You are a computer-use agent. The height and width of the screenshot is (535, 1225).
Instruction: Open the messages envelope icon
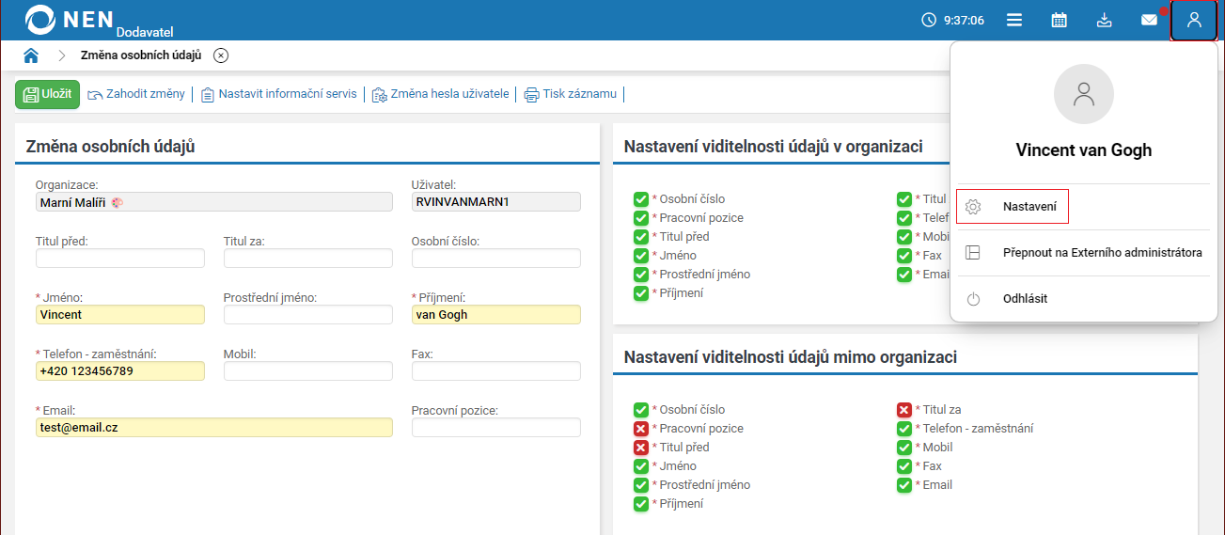coord(1149,20)
